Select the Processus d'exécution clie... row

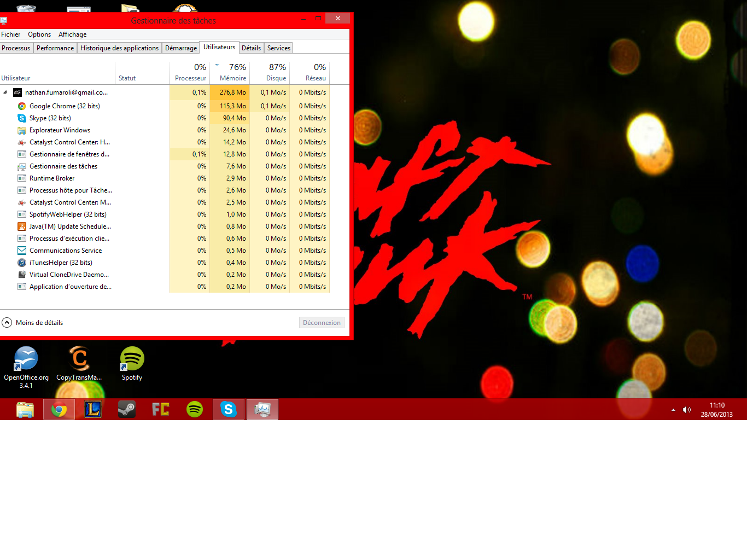pyautogui.click(x=165, y=239)
